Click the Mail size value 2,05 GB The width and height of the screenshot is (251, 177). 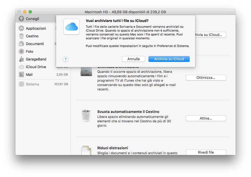click(62, 74)
